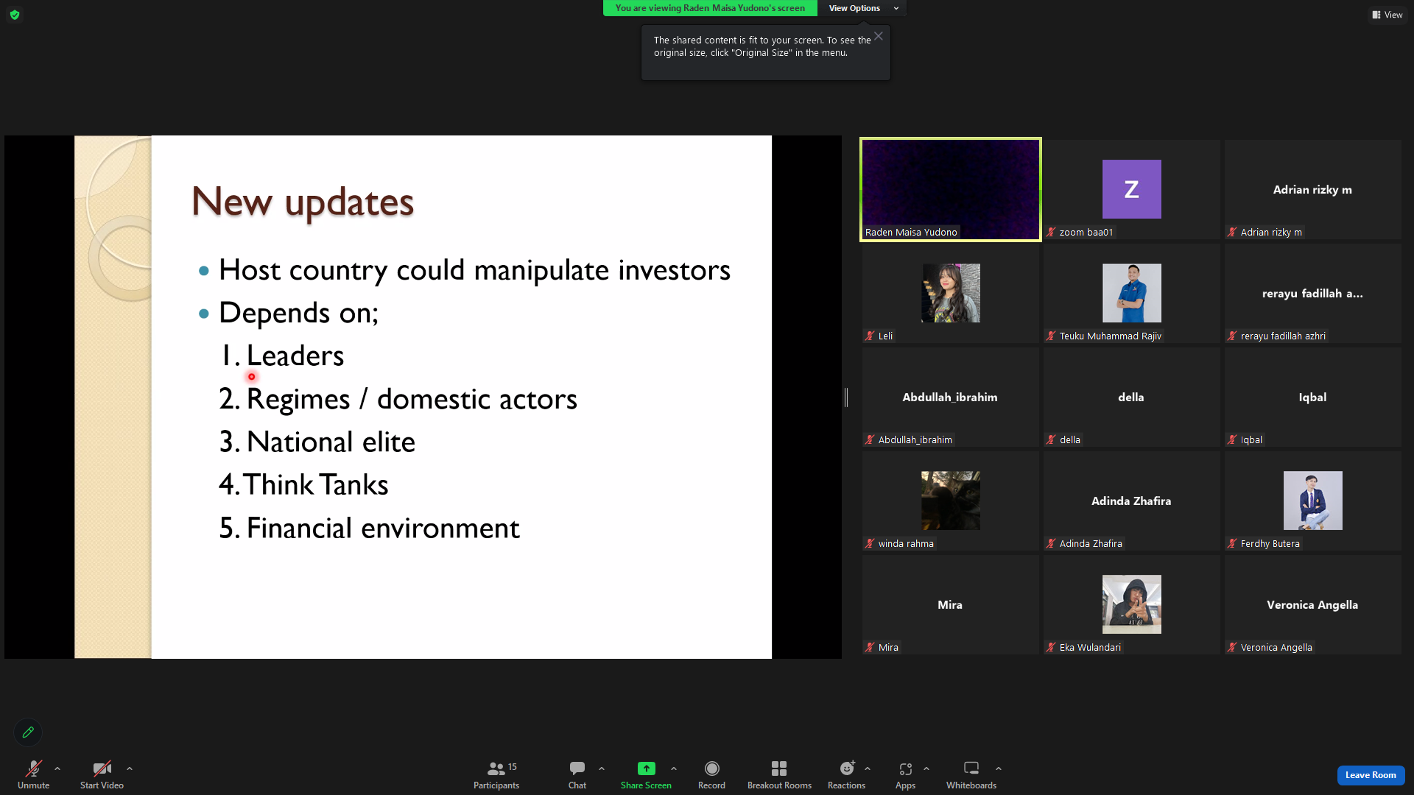
Task: Click 'National elite' slide line
Action: pos(317,442)
